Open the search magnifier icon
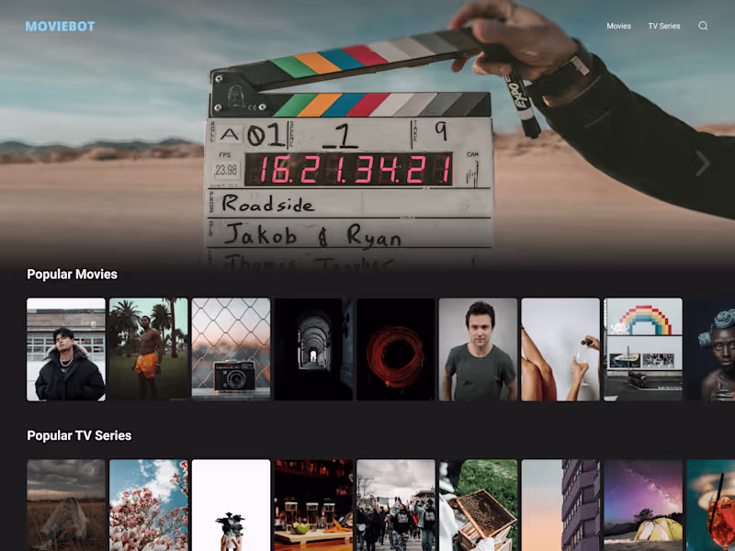Screen dimensions: 735x551 click(703, 26)
